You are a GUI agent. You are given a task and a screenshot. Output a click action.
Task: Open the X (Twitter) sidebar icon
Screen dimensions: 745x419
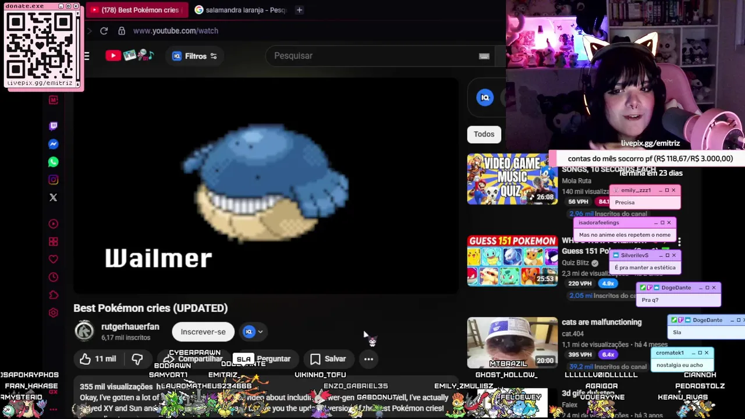(x=54, y=197)
